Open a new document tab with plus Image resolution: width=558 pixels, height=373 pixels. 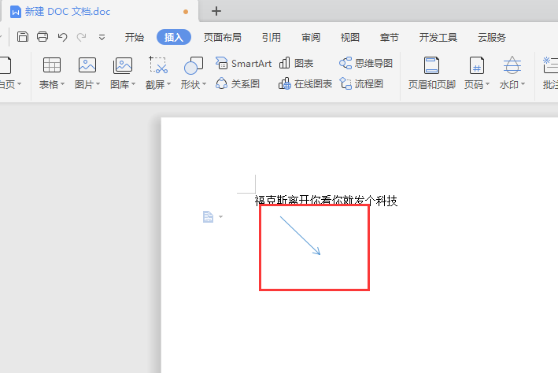pos(216,11)
